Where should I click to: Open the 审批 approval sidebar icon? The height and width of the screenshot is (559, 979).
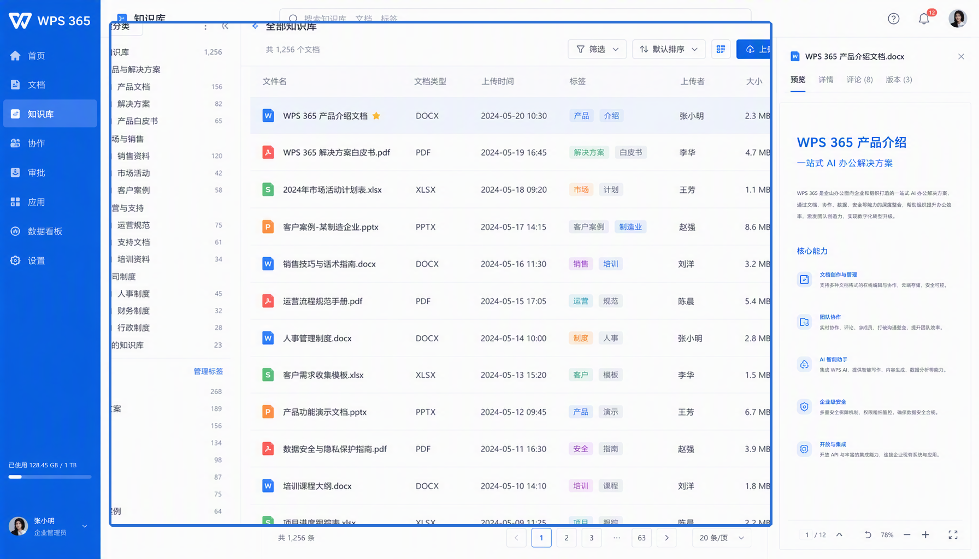(15, 173)
